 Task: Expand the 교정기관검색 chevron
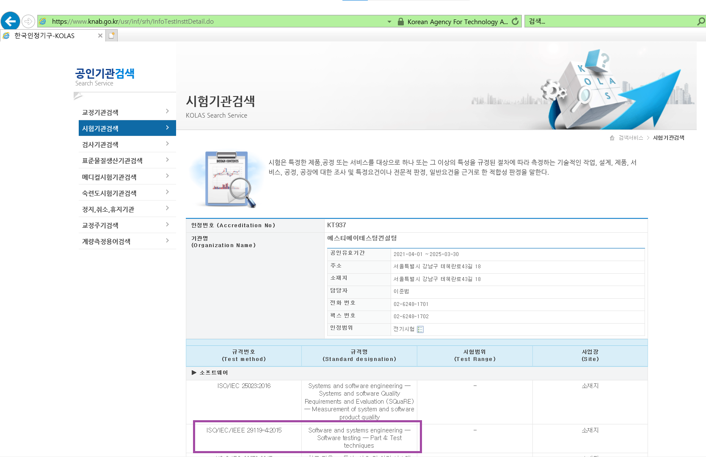point(168,111)
